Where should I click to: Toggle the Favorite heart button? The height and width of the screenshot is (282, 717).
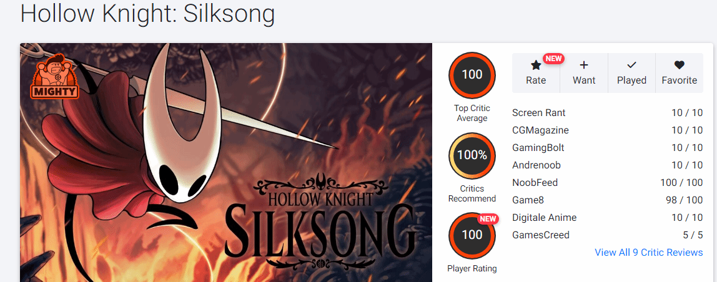680,65
